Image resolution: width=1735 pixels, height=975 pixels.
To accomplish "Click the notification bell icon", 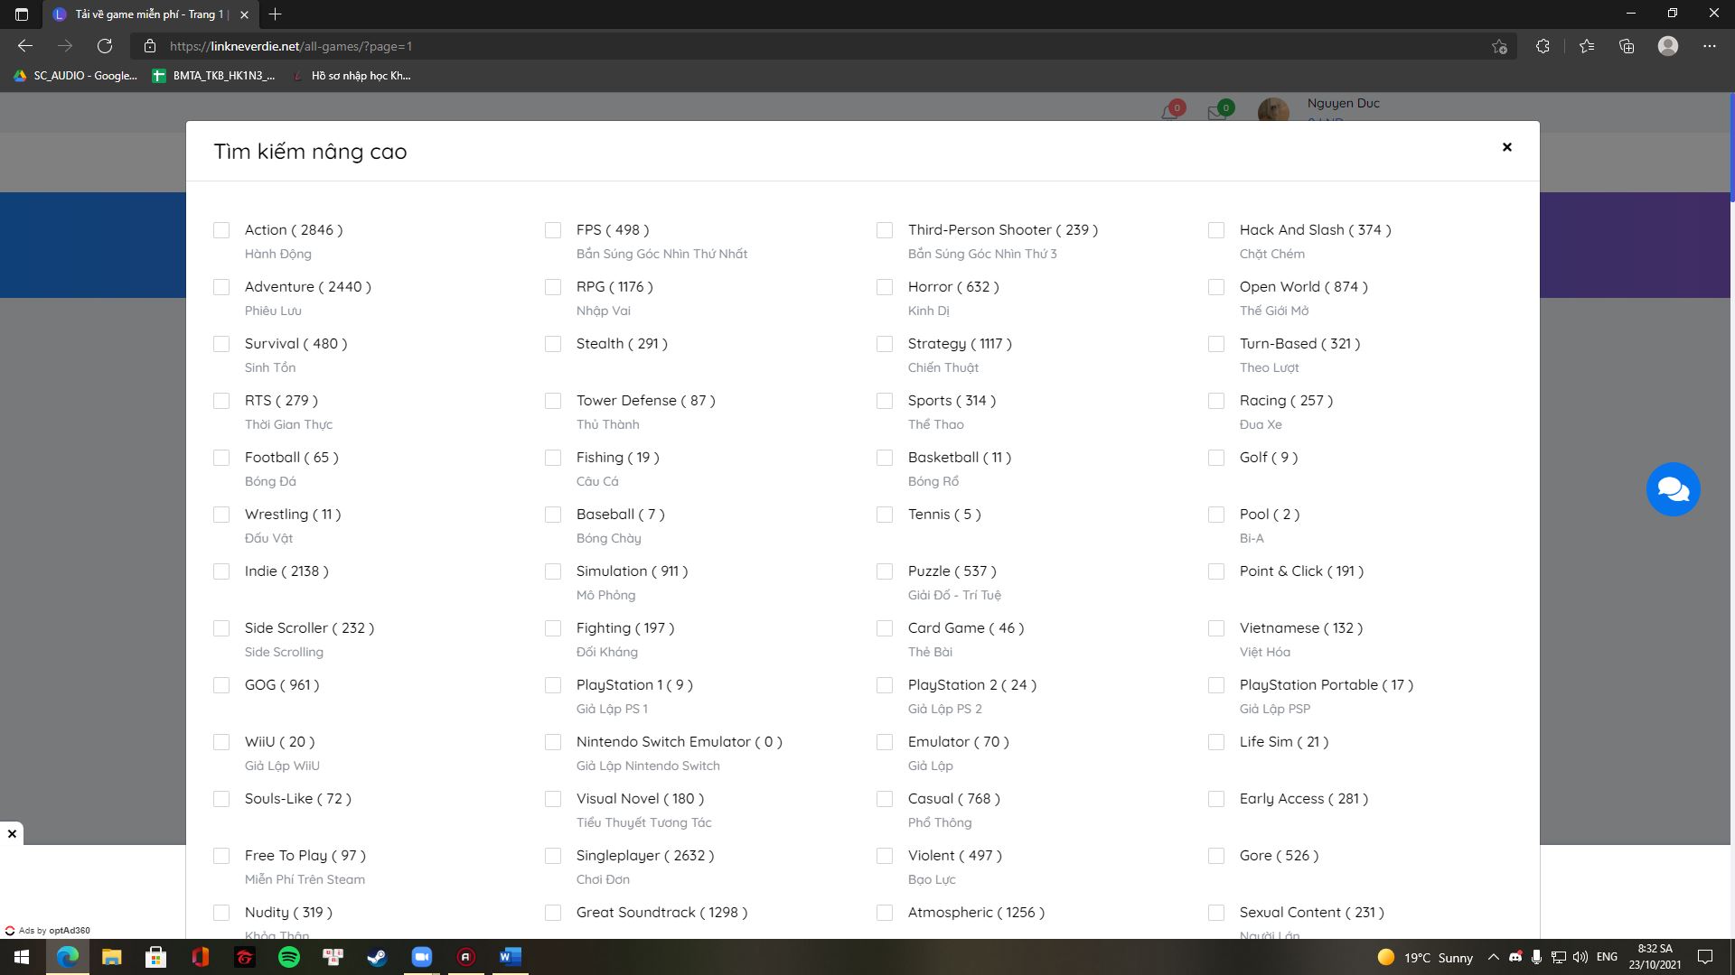I will (1170, 113).
